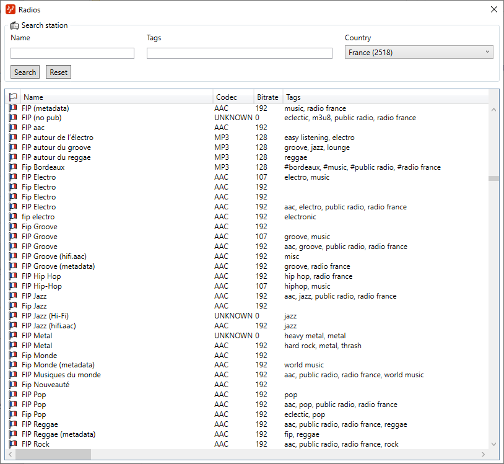Click the flag icon for fip electro (lowercase)
Screen dimensions: 504x464
[x=13, y=217]
